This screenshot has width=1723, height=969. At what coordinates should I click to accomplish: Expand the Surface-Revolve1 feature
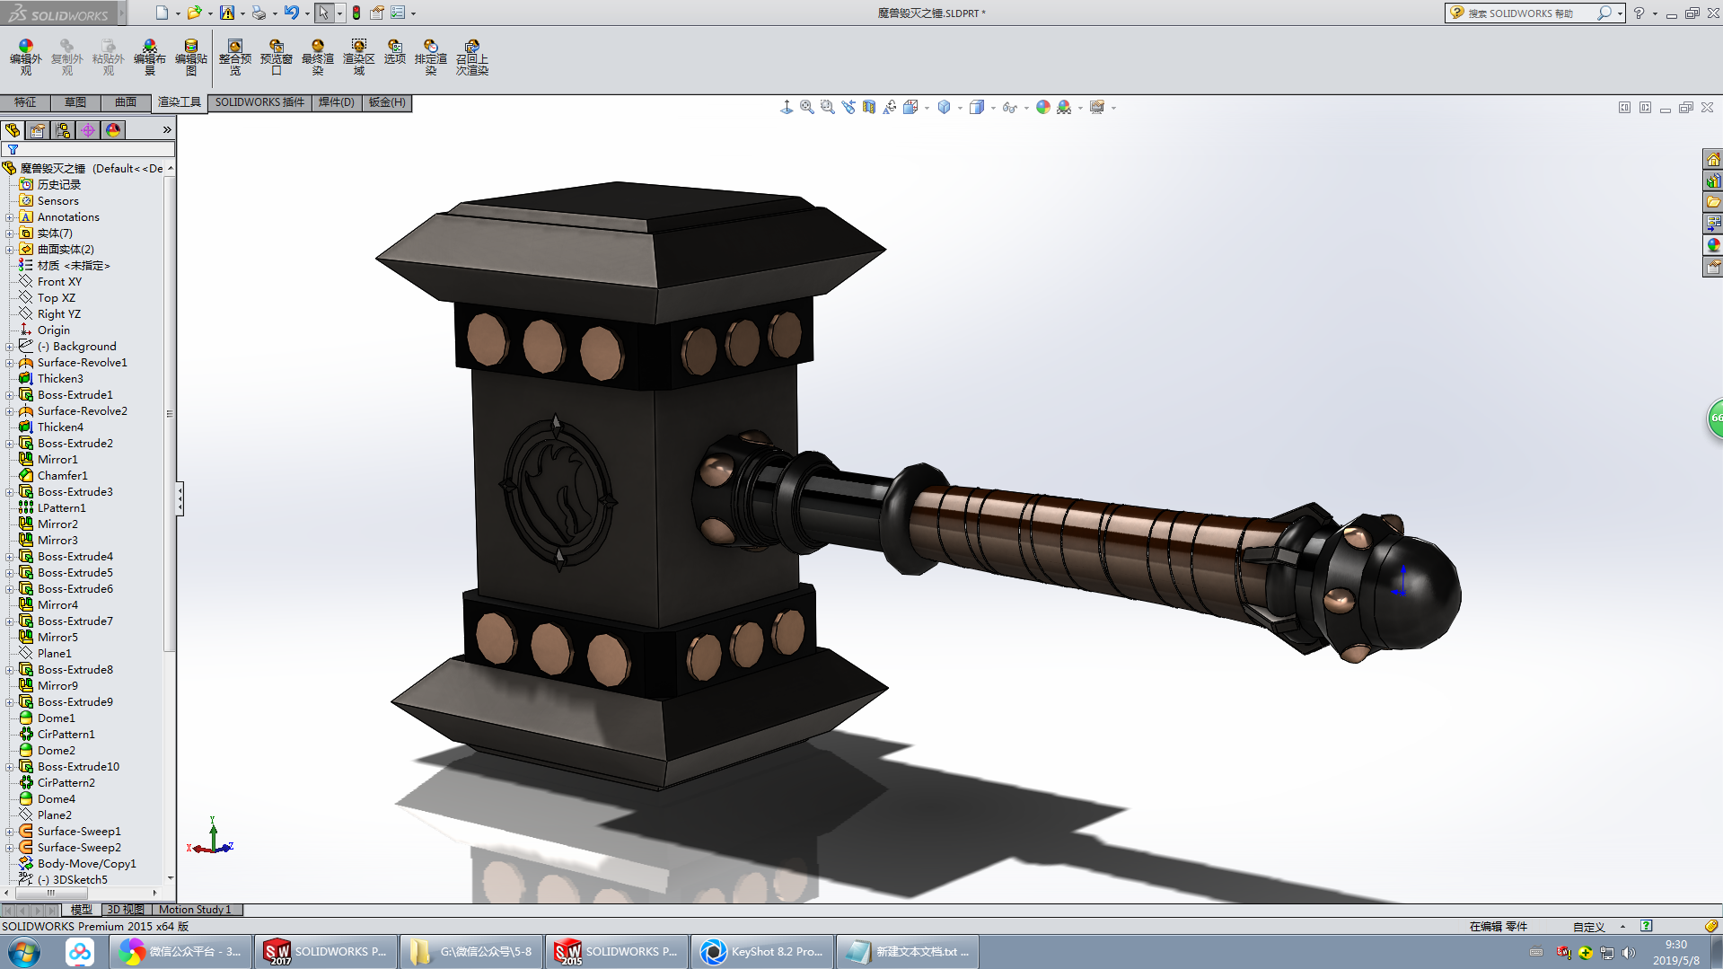click(x=9, y=363)
